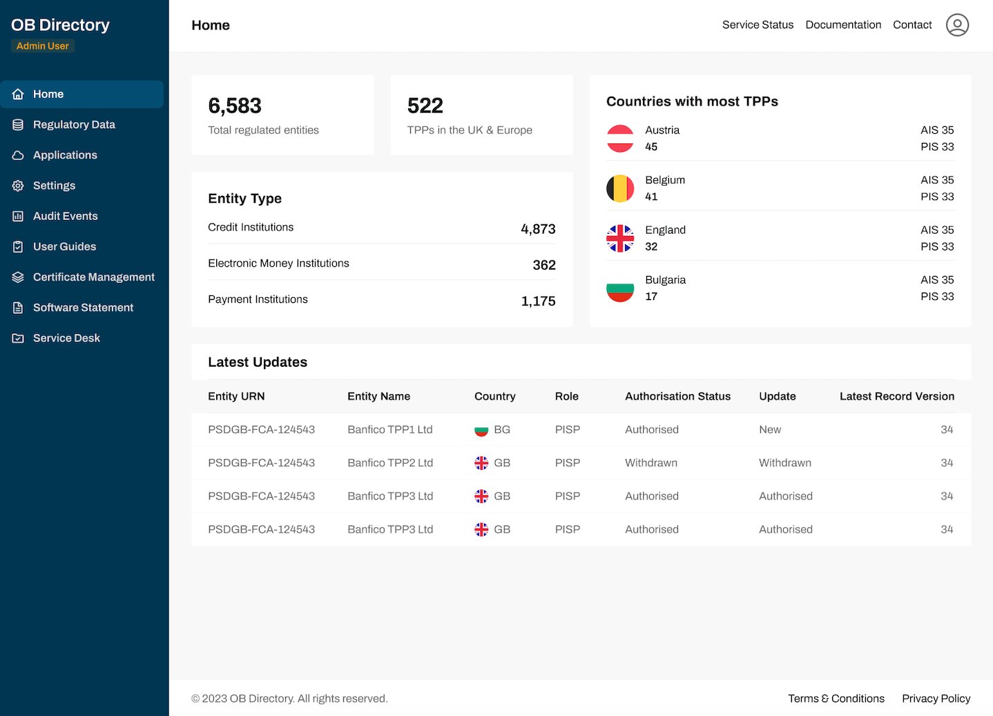
Task: Select the Electronic Money Institutions row
Action: pyautogui.click(x=382, y=263)
